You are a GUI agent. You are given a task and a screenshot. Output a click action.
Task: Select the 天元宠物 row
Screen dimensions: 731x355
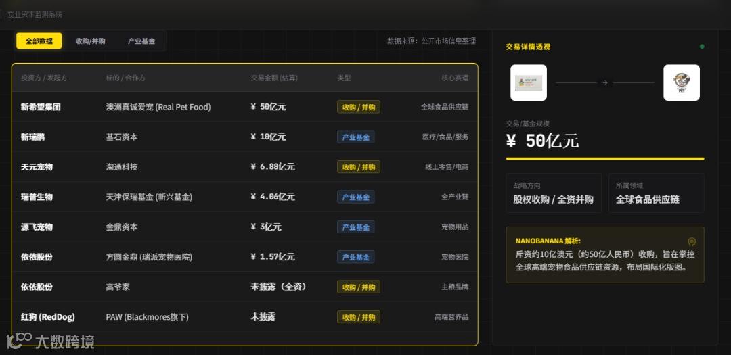point(245,167)
